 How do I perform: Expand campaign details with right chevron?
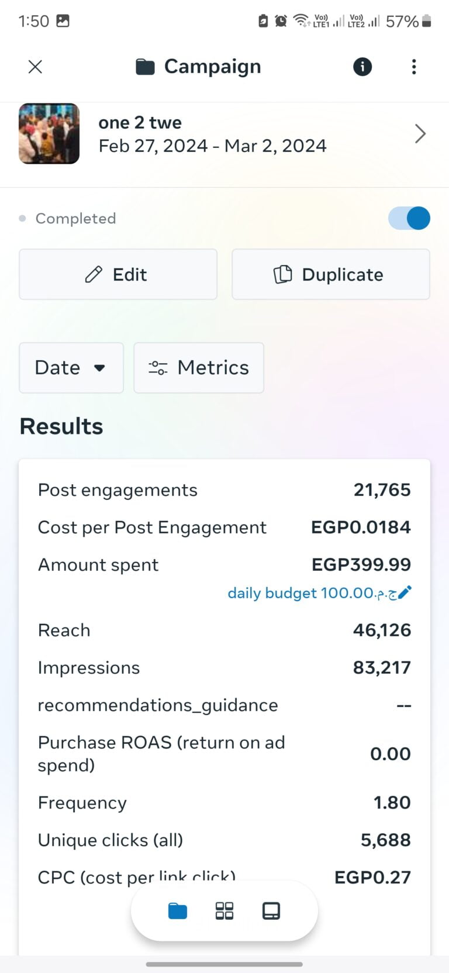[x=420, y=134]
